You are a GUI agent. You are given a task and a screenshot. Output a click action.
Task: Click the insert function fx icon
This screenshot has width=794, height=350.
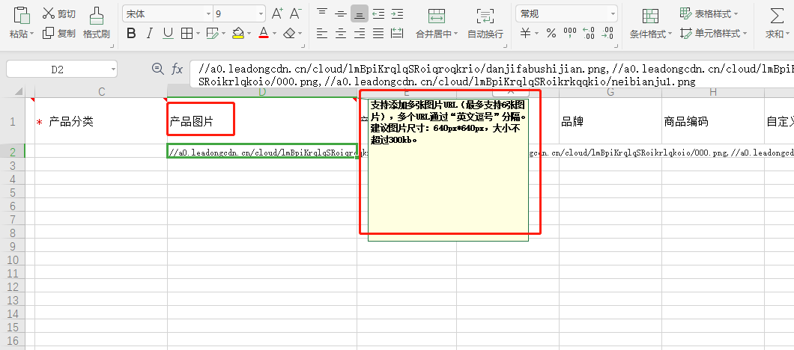pyautogui.click(x=178, y=69)
